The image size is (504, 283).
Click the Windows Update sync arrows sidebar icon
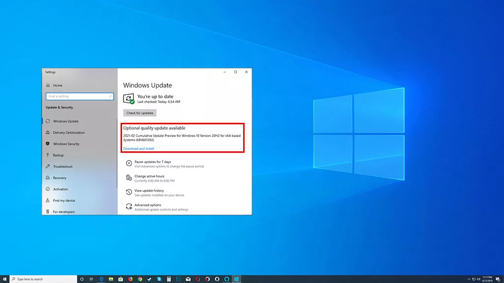pos(48,121)
